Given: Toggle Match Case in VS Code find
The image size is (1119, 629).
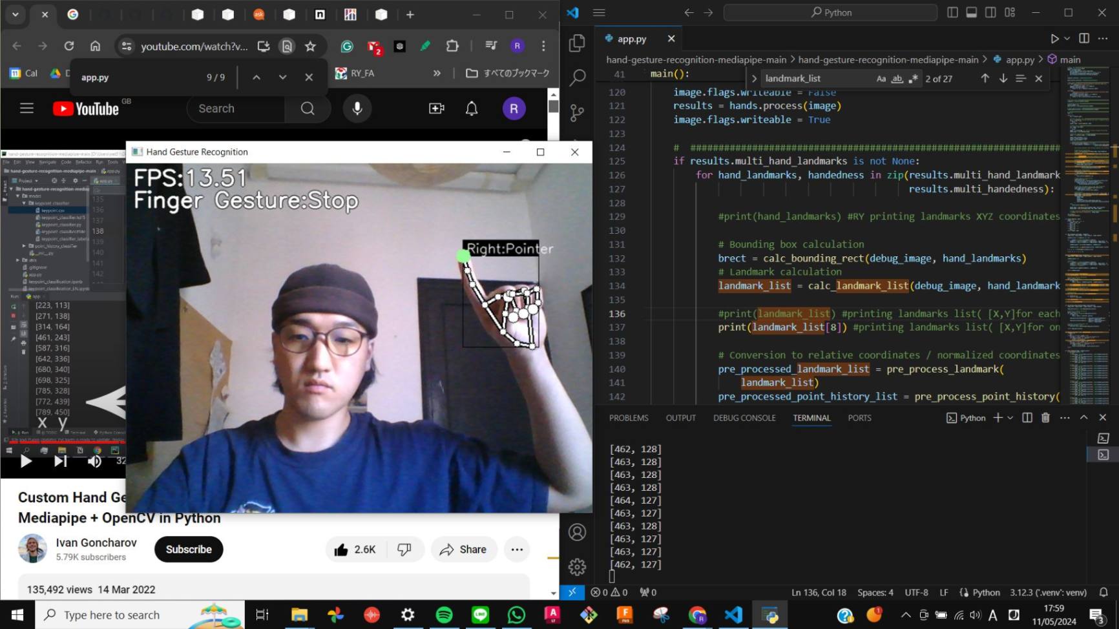Looking at the screenshot, I should click(881, 79).
